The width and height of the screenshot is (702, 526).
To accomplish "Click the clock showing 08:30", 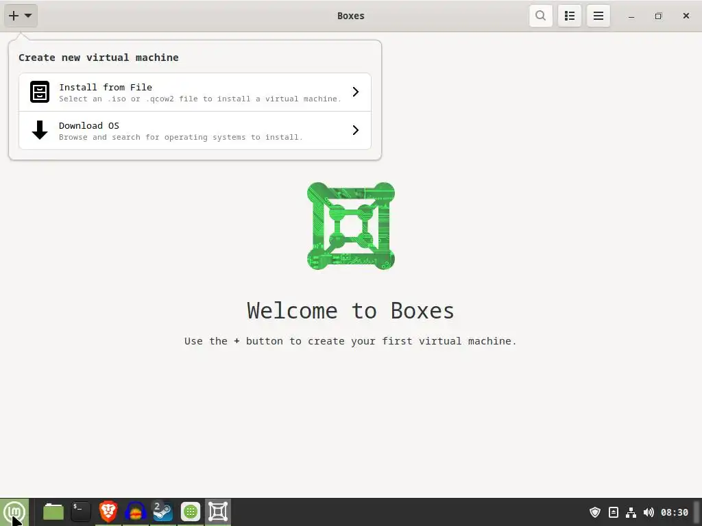I will pyautogui.click(x=675, y=512).
